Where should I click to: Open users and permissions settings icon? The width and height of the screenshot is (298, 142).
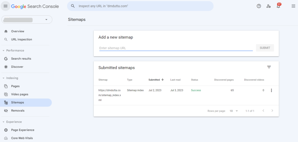pos(269,6)
